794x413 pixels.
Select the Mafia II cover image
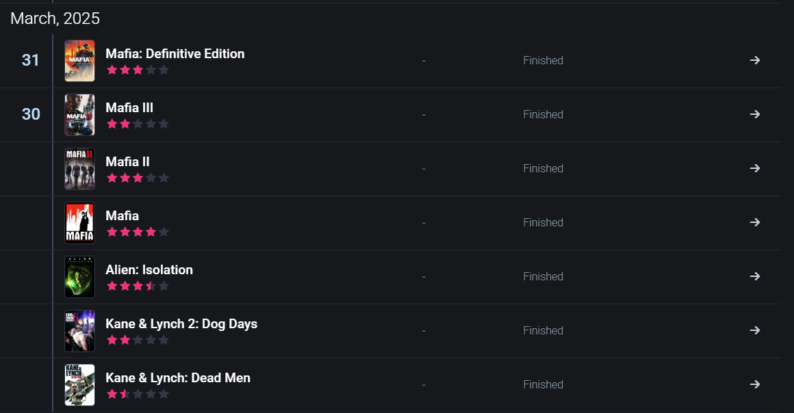click(79, 169)
